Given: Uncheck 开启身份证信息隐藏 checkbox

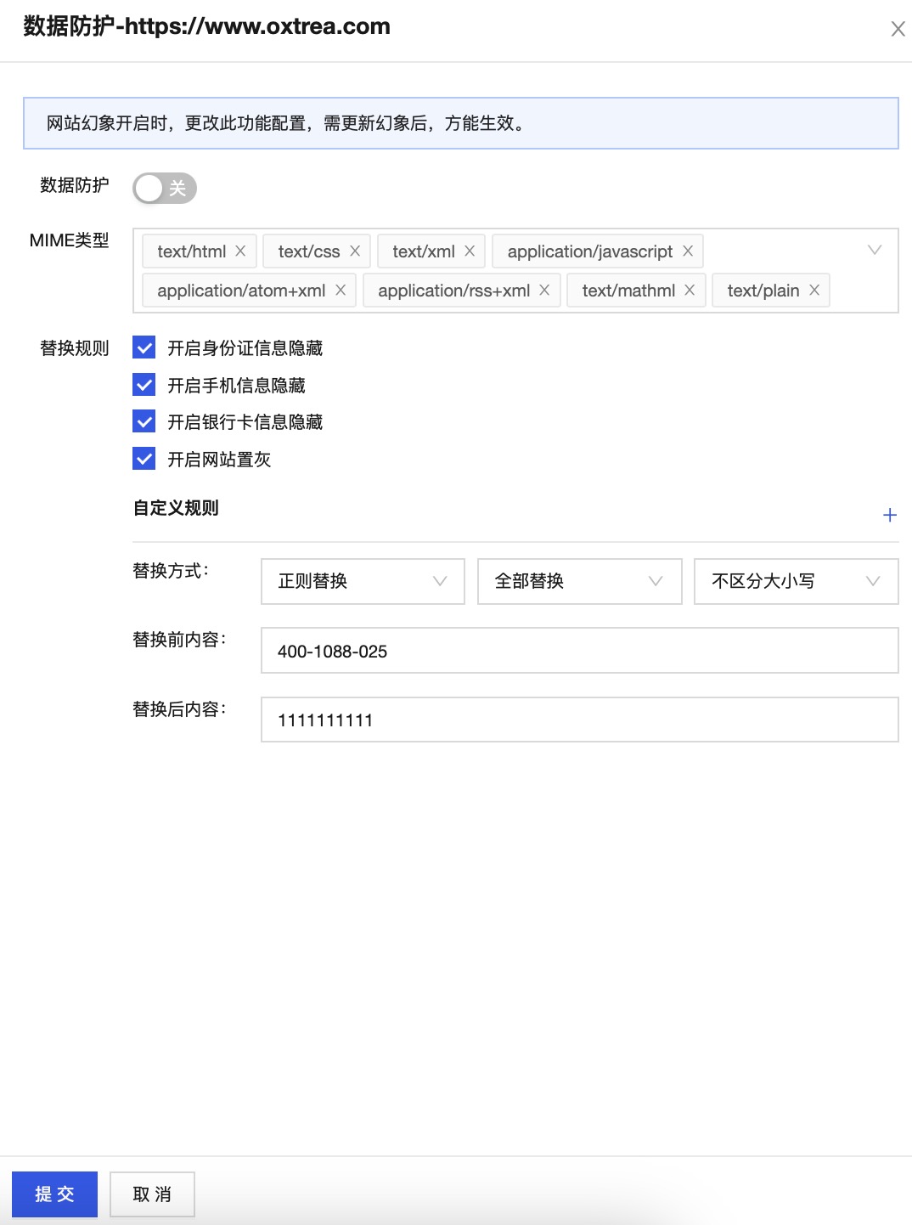Looking at the screenshot, I should [x=144, y=348].
